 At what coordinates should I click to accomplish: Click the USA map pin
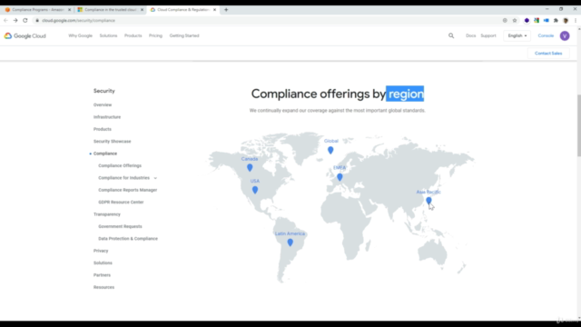[255, 190]
